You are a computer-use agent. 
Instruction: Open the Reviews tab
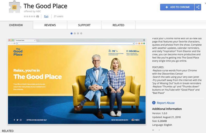click(50, 25)
